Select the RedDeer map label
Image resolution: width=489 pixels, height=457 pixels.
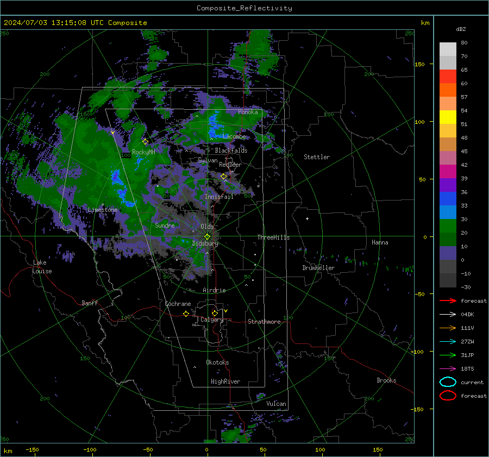pyautogui.click(x=230, y=165)
